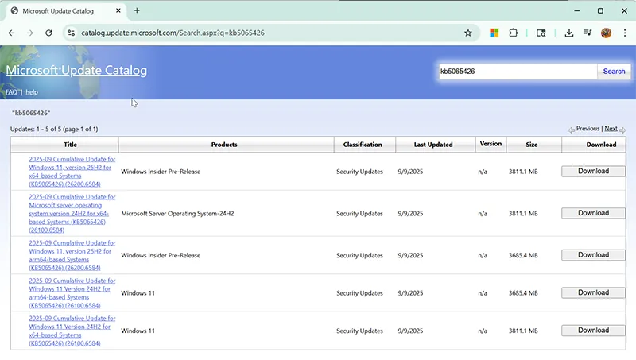Open the Microsoft Update Catalog home link
This screenshot has height=360, width=636.
point(76,70)
